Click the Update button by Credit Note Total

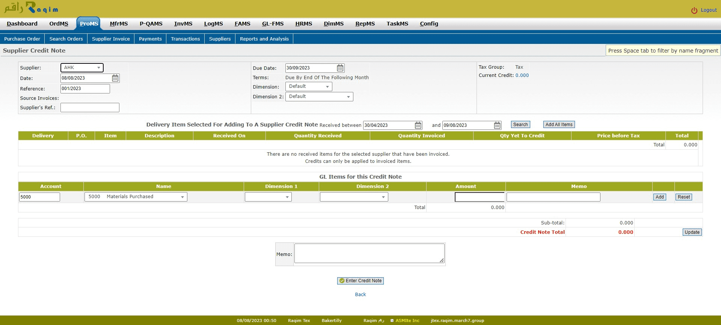point(692,232)
